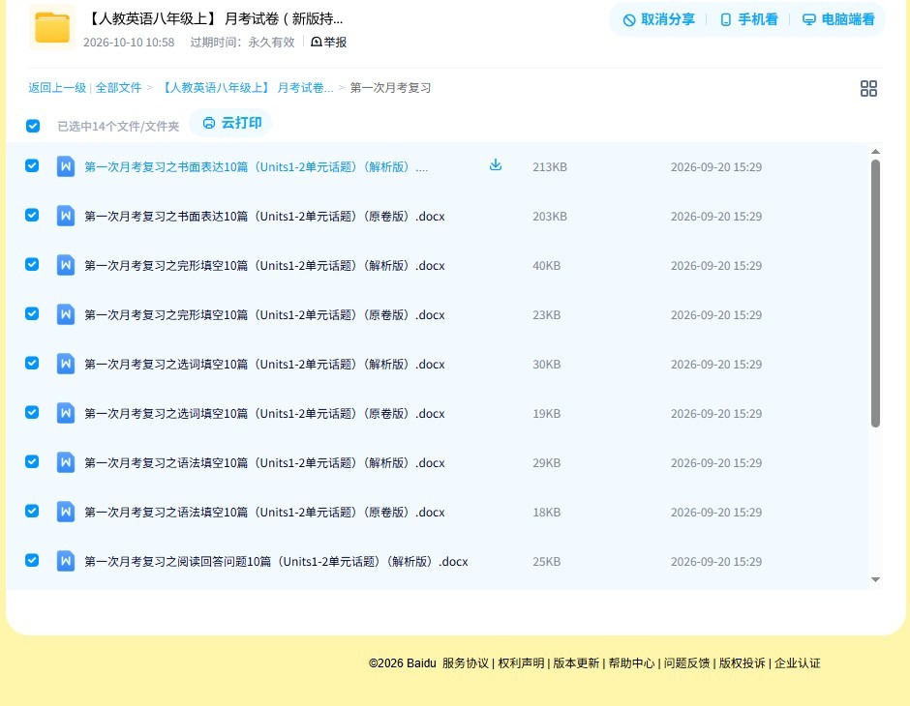
Task: Download the first 书面表达 解析版 file
Action: pyautogui.click(x=495, y=165)
